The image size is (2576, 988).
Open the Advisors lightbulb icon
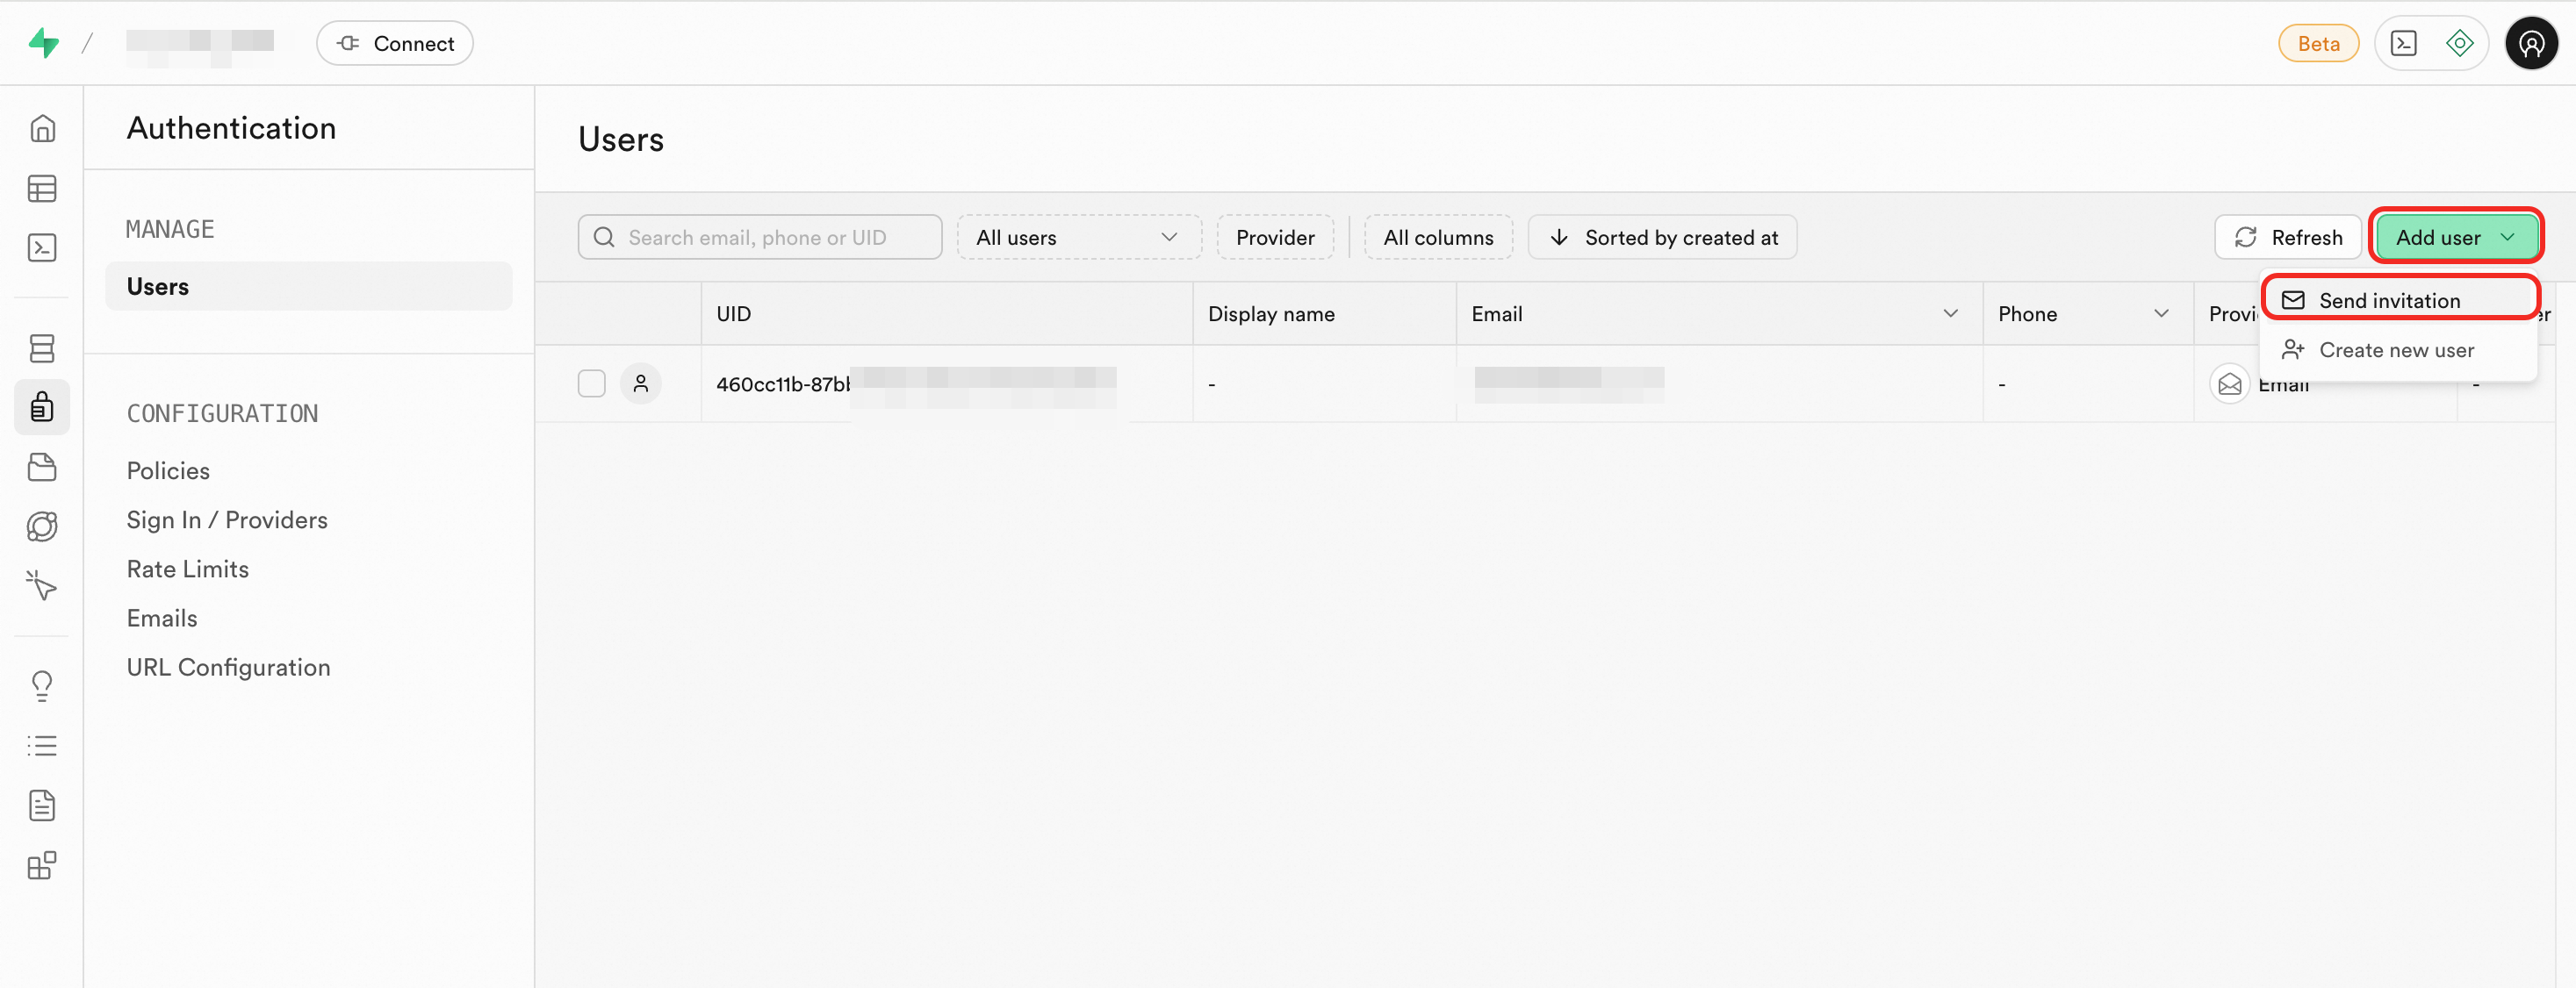tap(42, 685)
